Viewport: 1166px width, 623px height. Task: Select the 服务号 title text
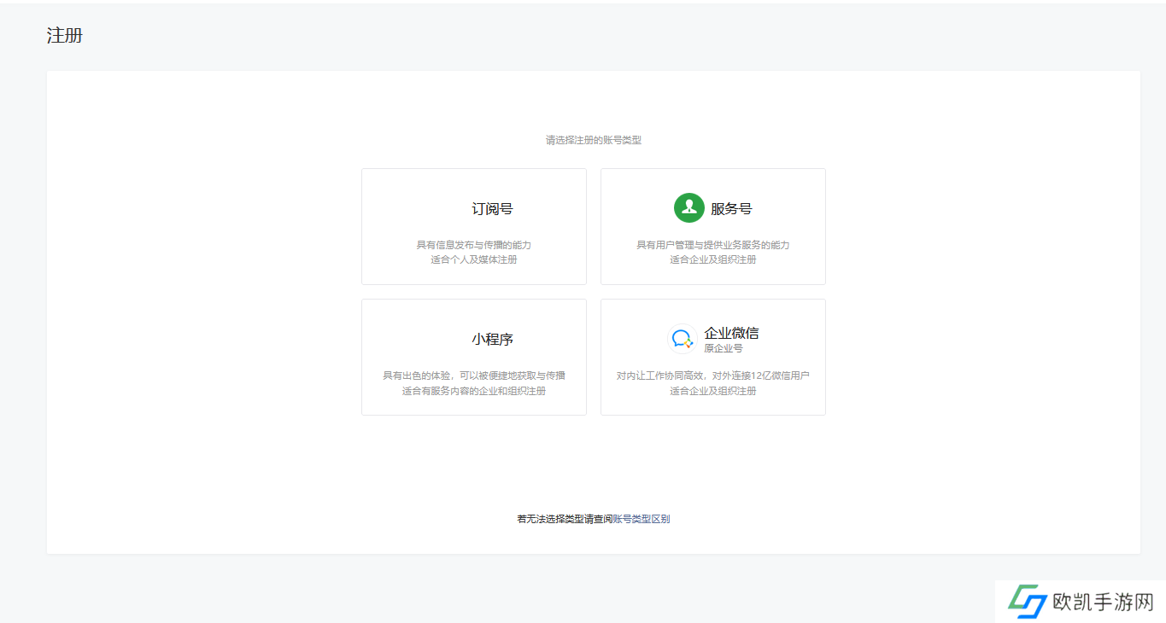coord(731,209)
